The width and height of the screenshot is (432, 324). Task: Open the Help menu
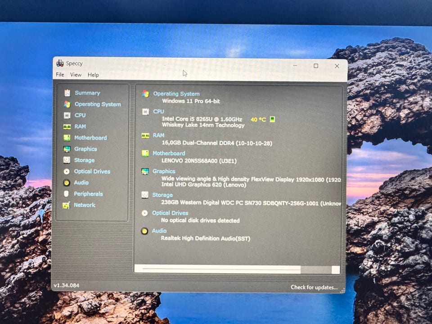pos(93,75)
